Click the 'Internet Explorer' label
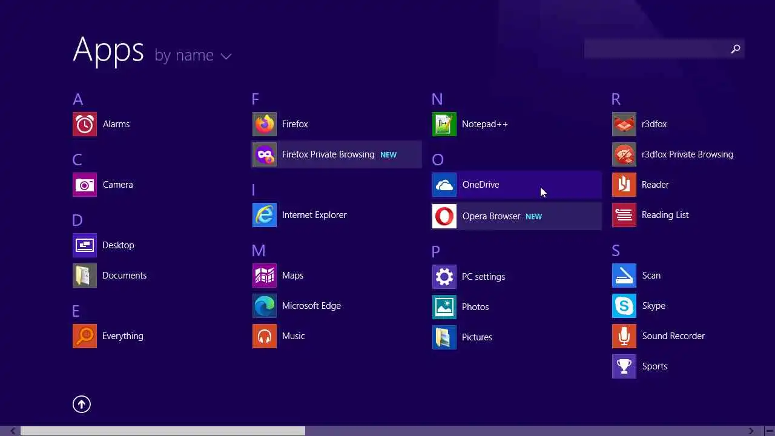The width and height of the screenshot is (775, 436). pos(314,215)
